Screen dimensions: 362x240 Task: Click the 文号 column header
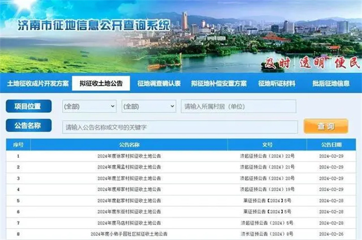point(267,145)
